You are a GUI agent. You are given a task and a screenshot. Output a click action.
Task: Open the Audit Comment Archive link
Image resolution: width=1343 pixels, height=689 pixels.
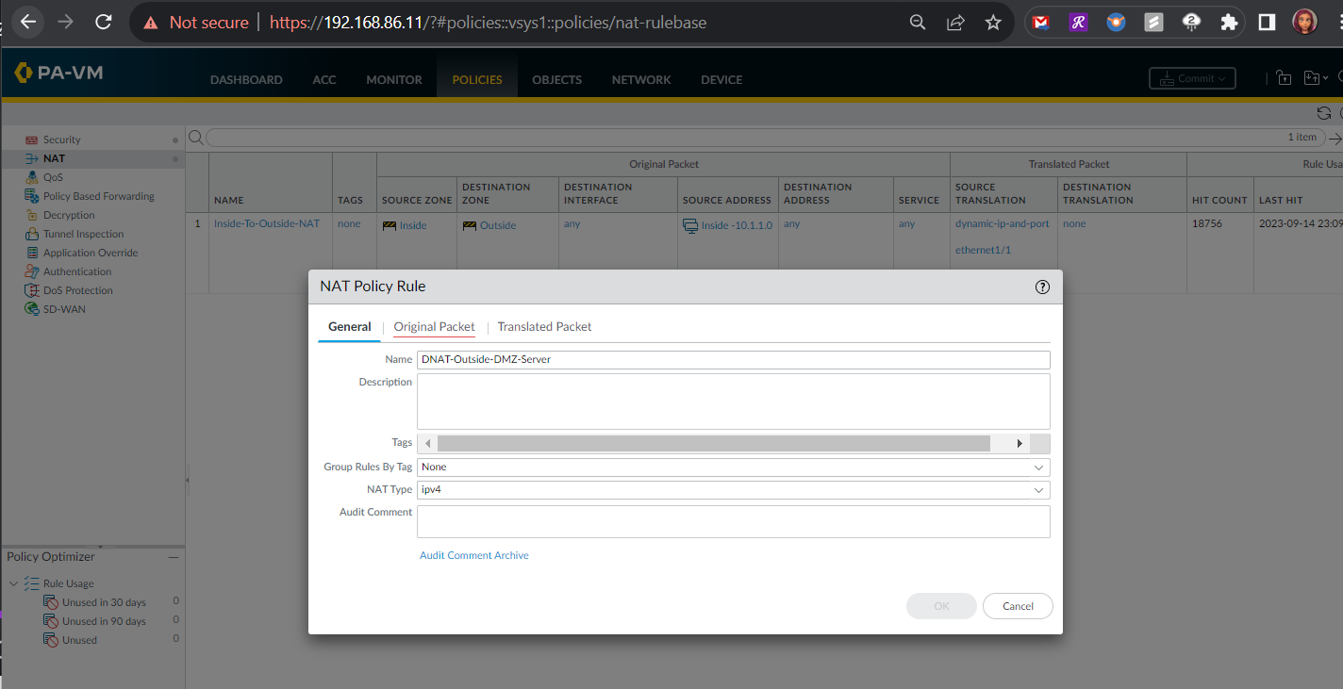[x=473, y=556]
